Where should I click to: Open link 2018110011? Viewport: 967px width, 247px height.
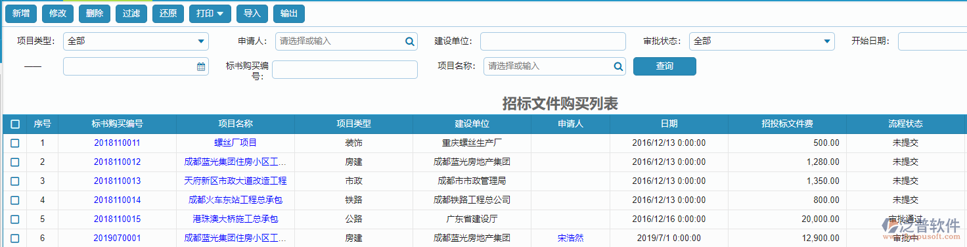point(118,143)
